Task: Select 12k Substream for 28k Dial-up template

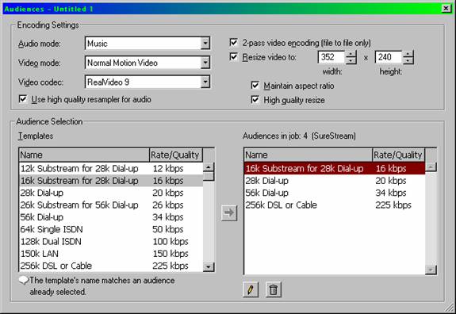Action: [111, 169]
